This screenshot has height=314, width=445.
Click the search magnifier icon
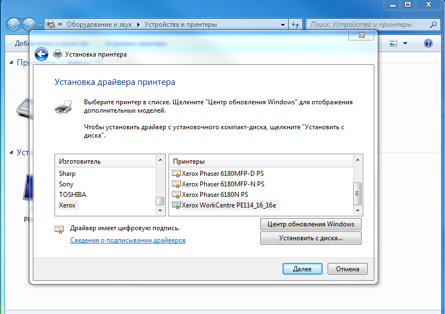click(433, 24)
